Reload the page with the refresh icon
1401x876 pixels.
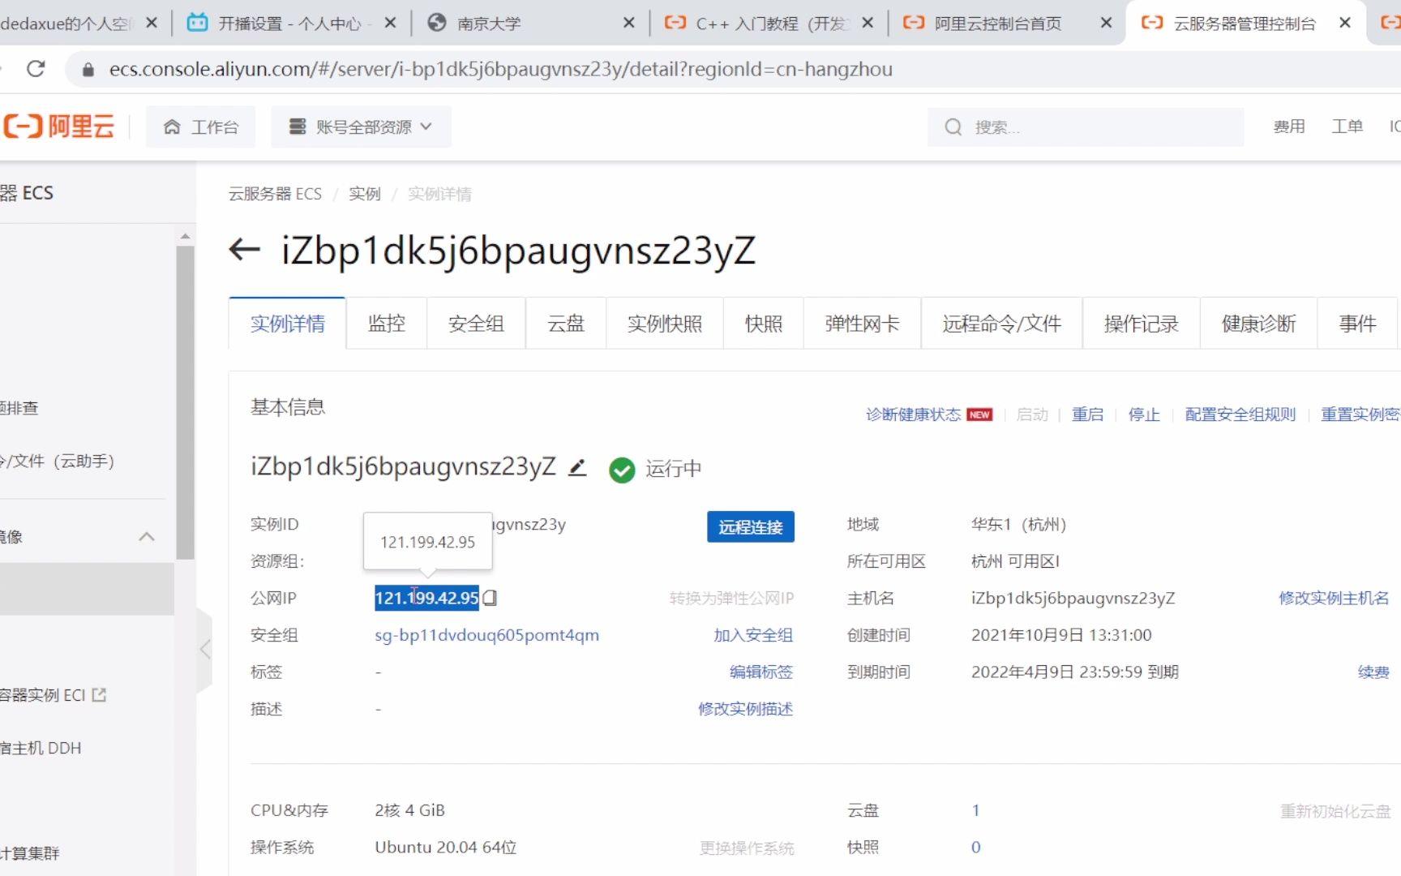pos(36,69)
